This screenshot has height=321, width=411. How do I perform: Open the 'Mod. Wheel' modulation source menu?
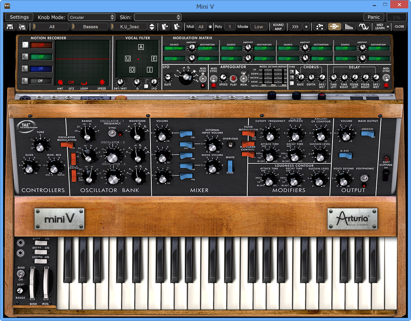(x=174, y=48)
